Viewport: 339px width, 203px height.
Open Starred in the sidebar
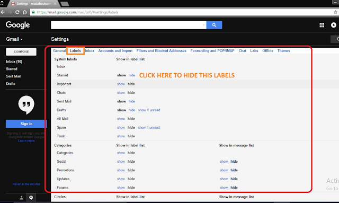pyautogui.click(x=12, y=69)
